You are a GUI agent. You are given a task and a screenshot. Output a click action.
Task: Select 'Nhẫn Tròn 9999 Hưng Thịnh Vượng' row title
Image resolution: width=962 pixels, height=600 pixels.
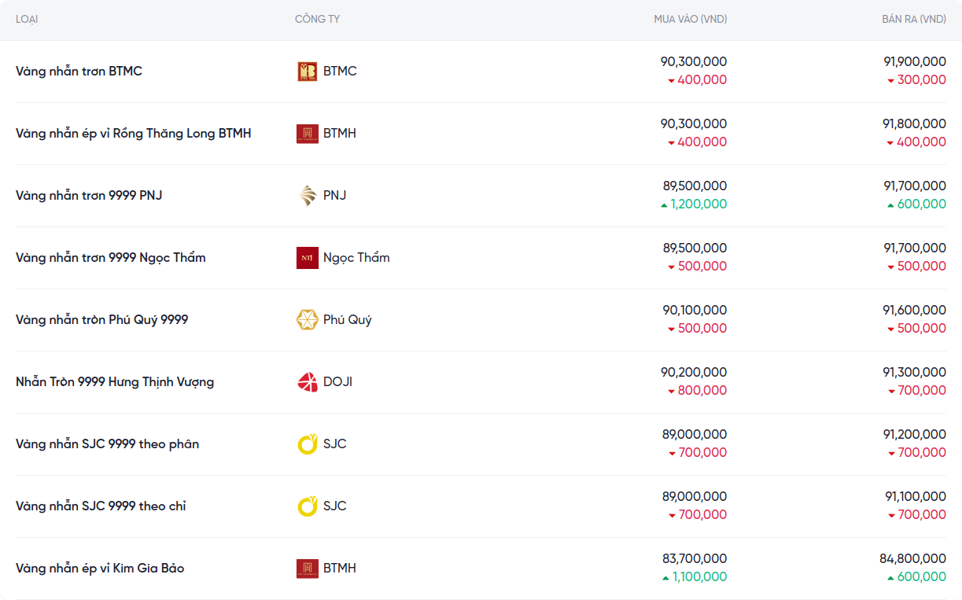tap(115, 382)
